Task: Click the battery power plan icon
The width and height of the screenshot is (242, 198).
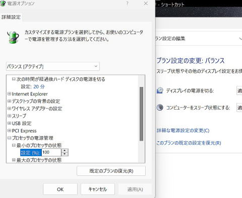Action: [13, 37]
